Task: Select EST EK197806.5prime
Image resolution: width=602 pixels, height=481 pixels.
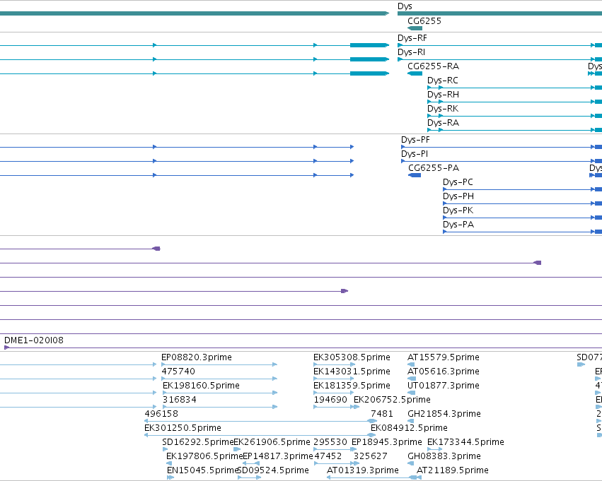Action: click(x=204, y=457)
